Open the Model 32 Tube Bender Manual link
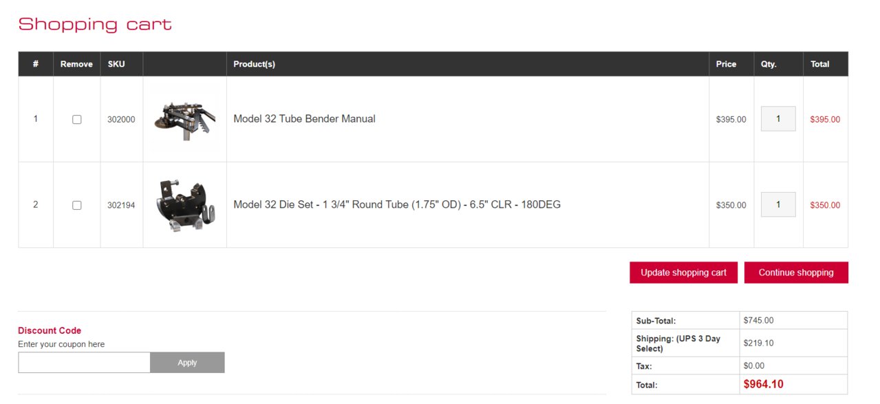This screenshot has height=404, width=880. (x=304, y=119)
